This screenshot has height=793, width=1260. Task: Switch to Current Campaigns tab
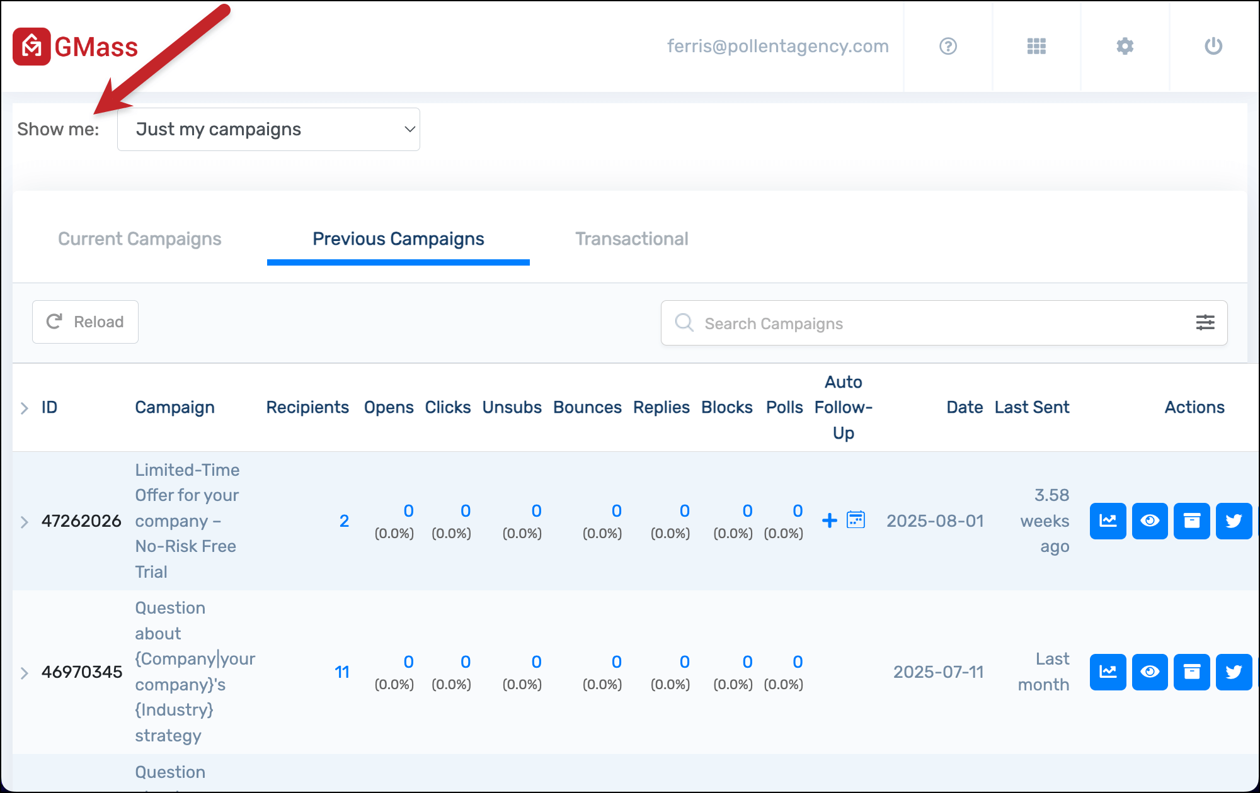pyautogui.click(x=140, y=239)
